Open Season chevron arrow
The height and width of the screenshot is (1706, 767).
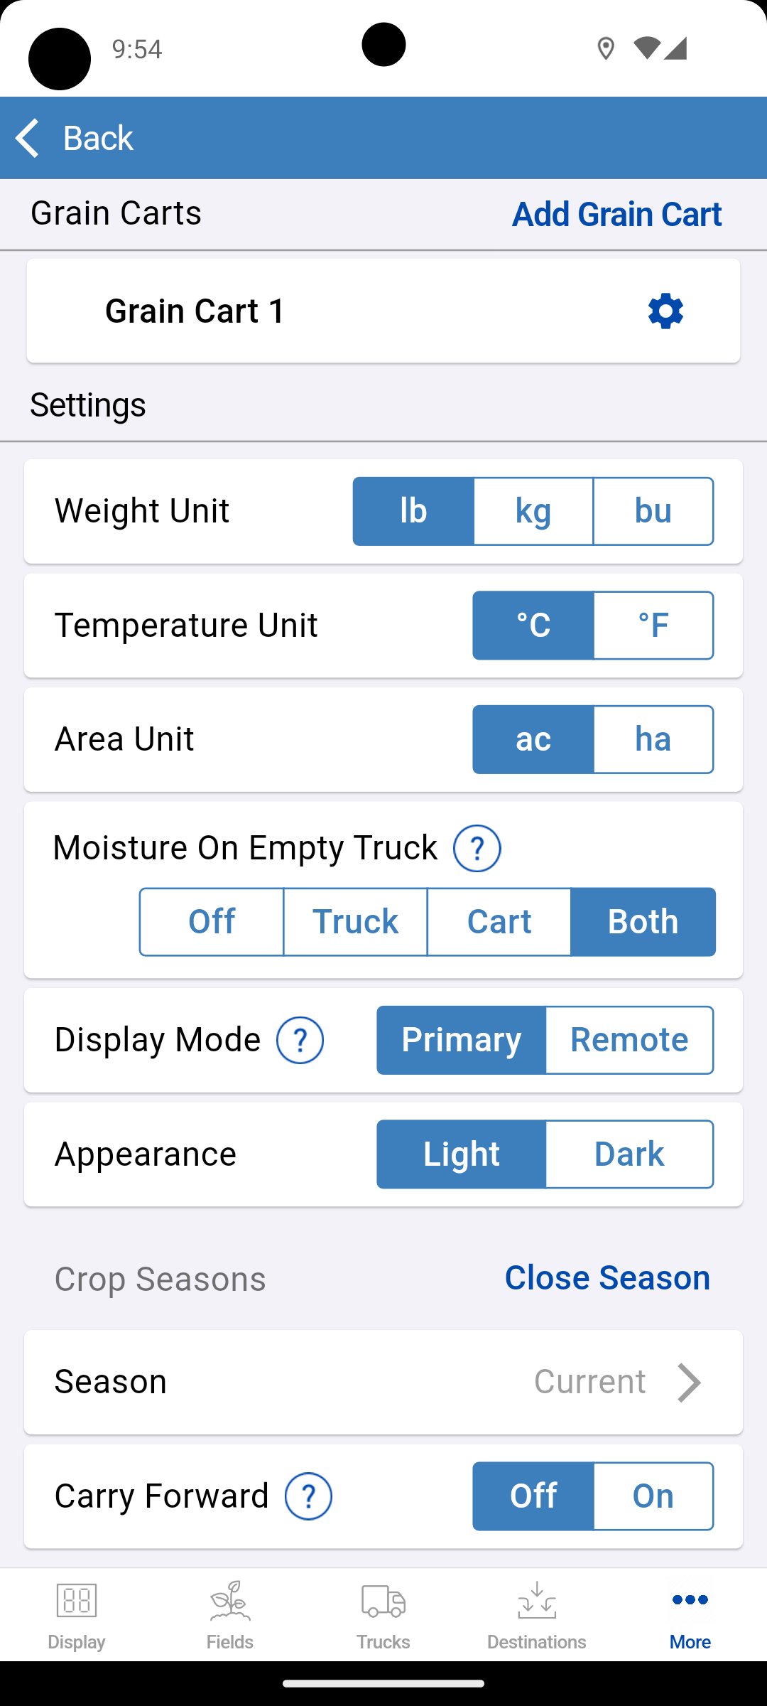click(x=689, y=1383)
